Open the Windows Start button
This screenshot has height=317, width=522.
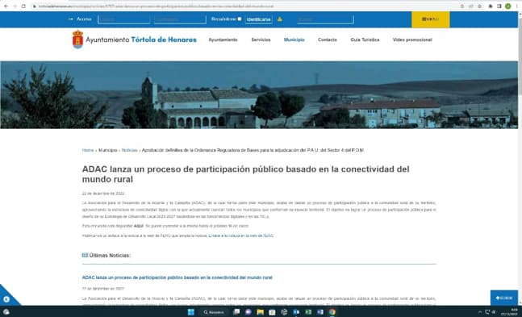(191, 312)
